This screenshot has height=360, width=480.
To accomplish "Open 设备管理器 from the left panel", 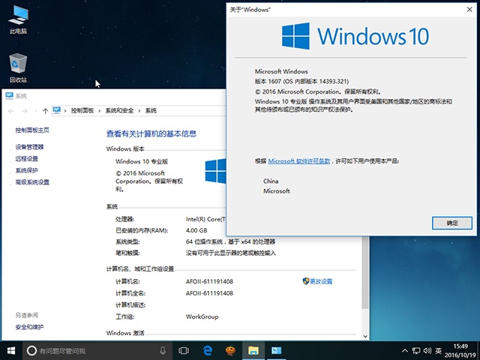I will point(29,147).
